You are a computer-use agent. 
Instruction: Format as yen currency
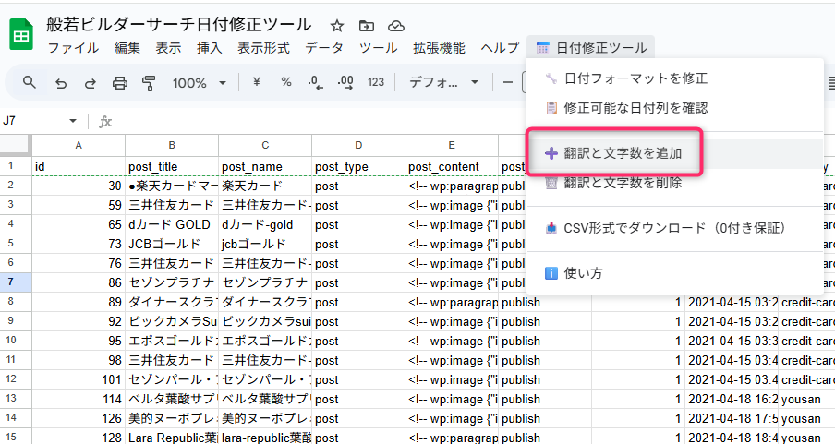[256, 82]
